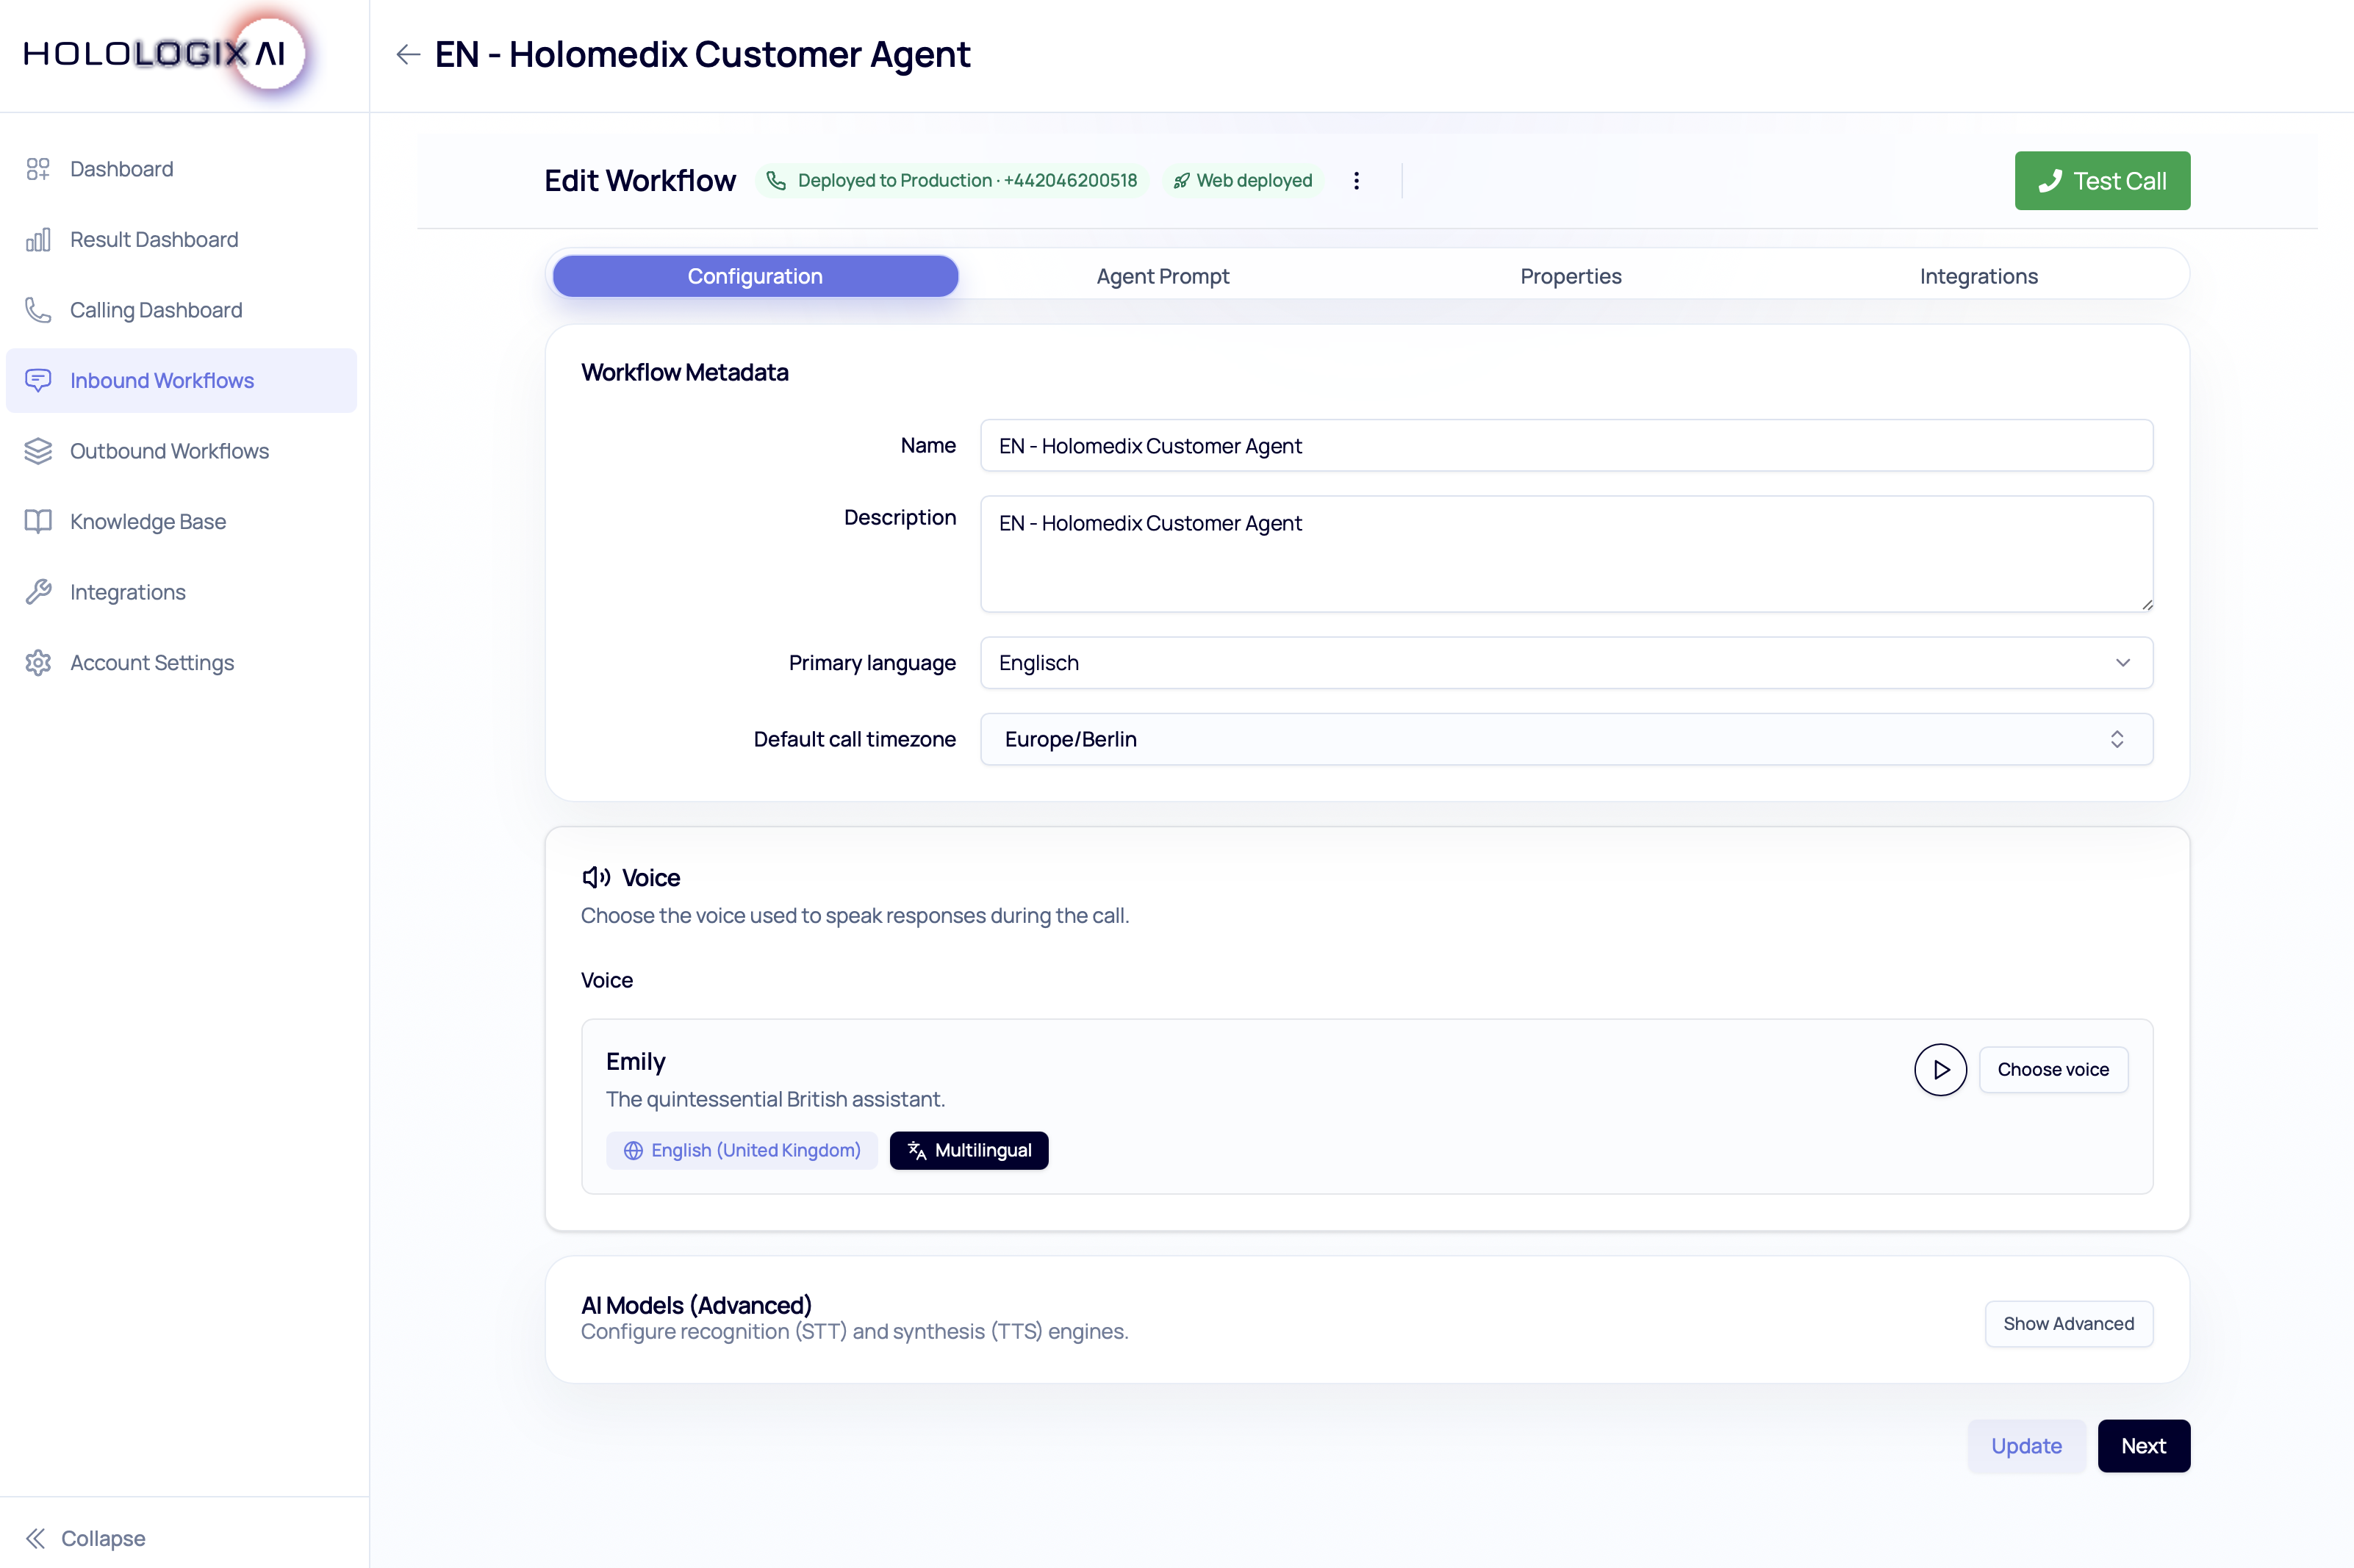This screenshot has height=1568, width=2354.
Task: Click the Update button
Action: point(2026,1446)
